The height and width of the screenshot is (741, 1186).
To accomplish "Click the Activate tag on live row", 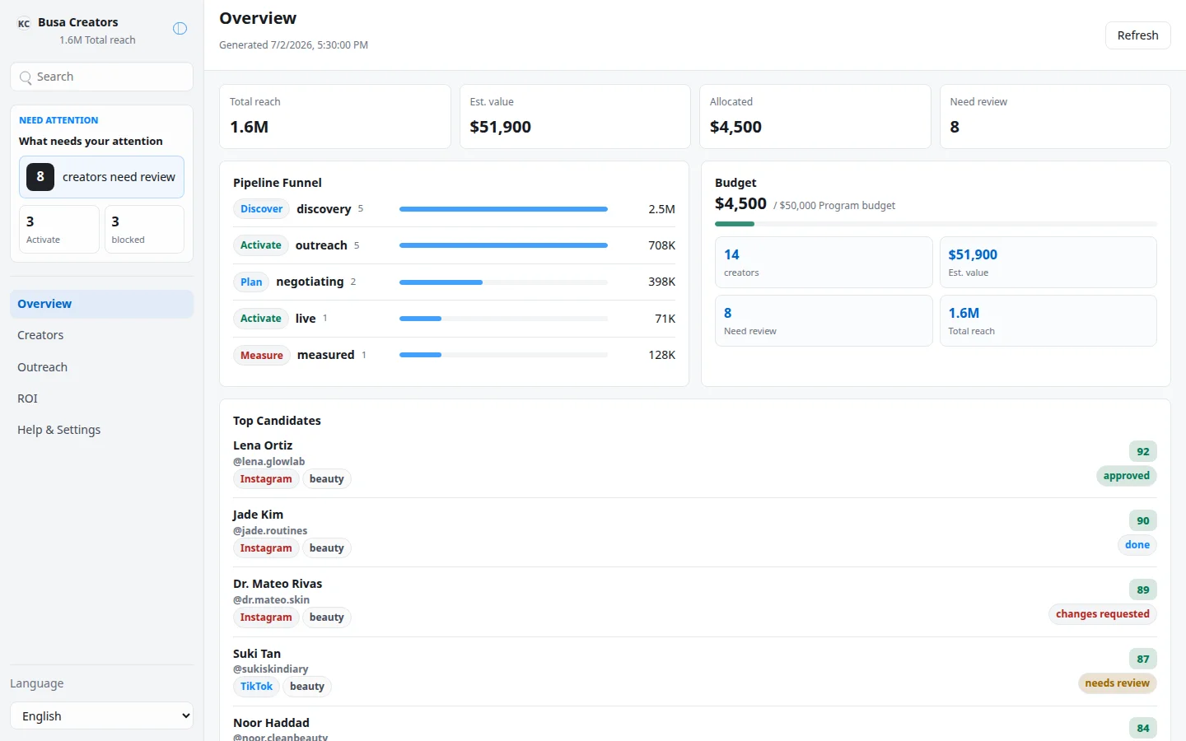I will tap(261, 319).
